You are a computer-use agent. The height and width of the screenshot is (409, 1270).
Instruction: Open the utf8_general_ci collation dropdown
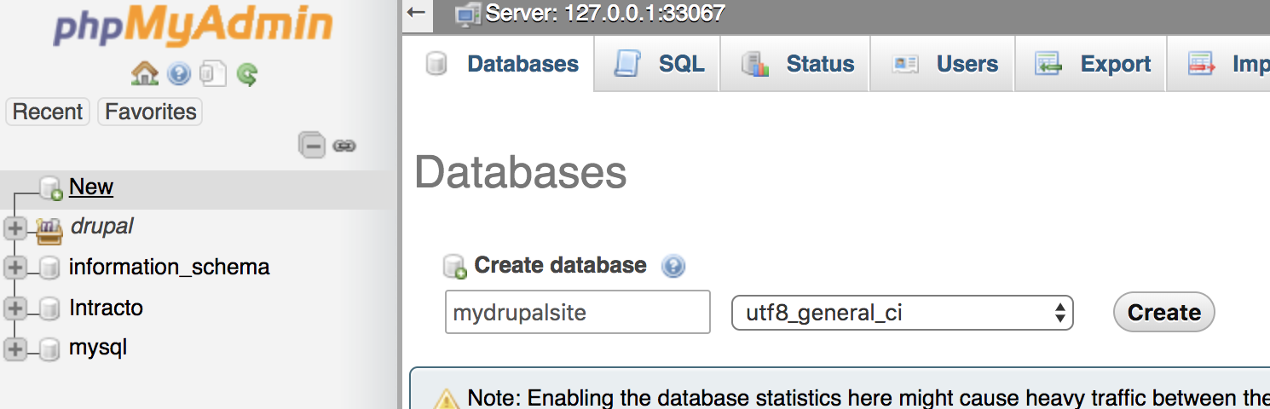click(x=903, y=313)
